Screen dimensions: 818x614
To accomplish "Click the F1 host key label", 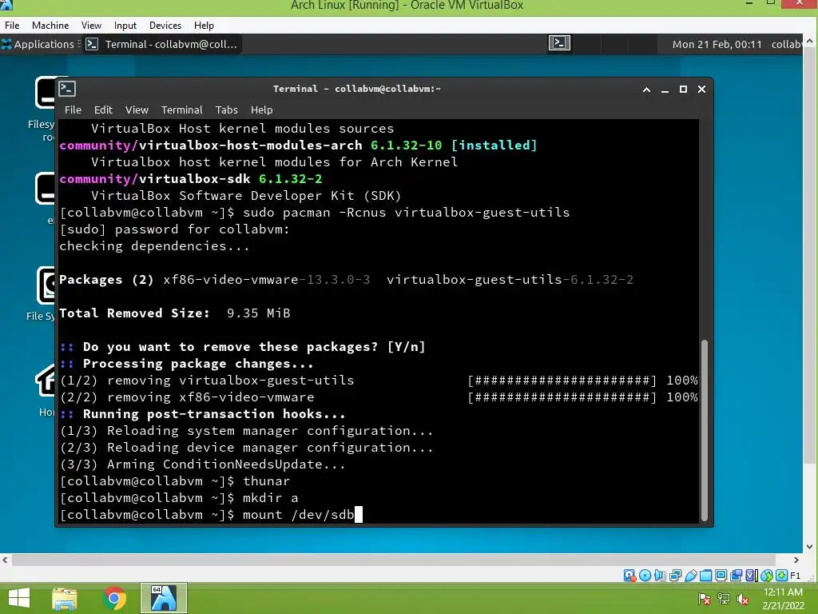I will click(795, 576).
